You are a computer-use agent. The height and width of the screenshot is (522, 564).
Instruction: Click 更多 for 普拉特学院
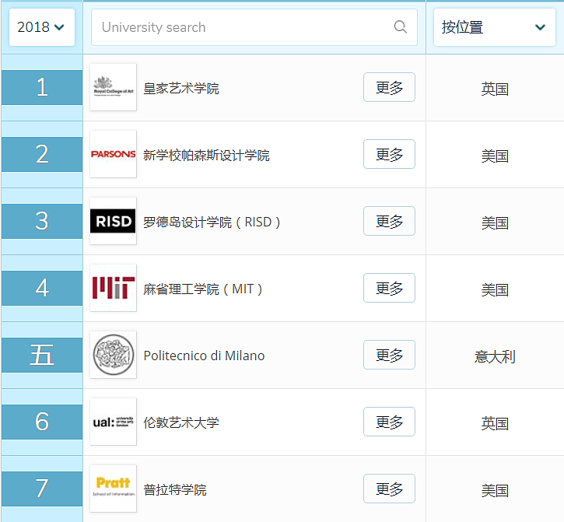(389, 489)
